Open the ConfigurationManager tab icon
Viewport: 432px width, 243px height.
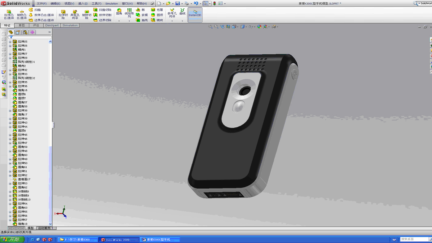[25, 32]
